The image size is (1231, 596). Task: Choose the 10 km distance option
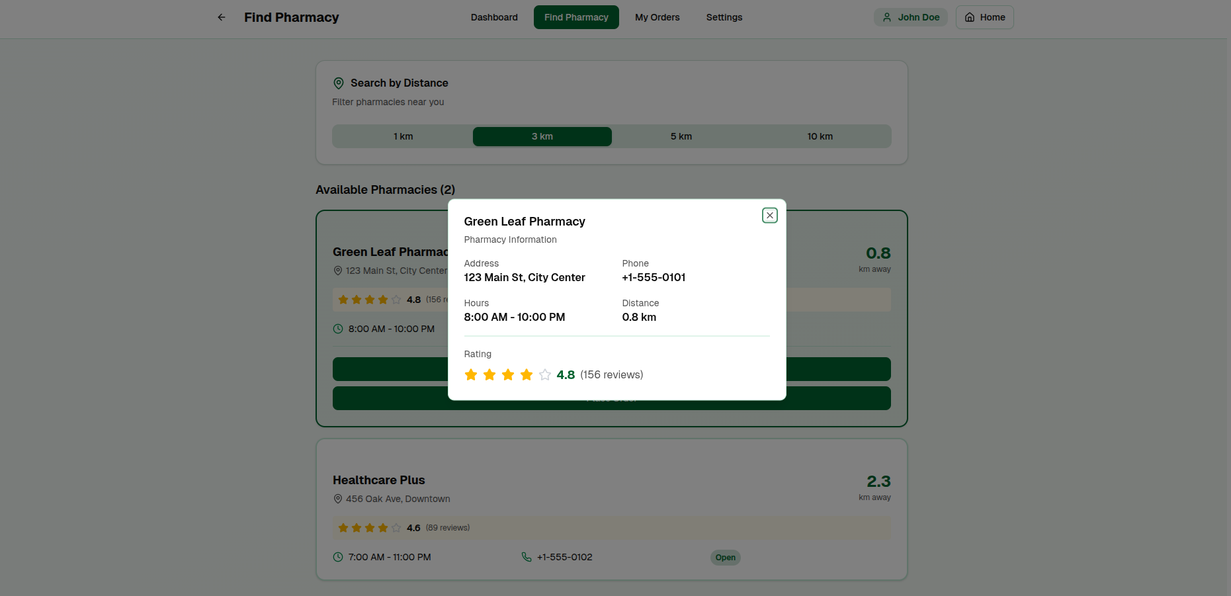(x=820, y=136)
